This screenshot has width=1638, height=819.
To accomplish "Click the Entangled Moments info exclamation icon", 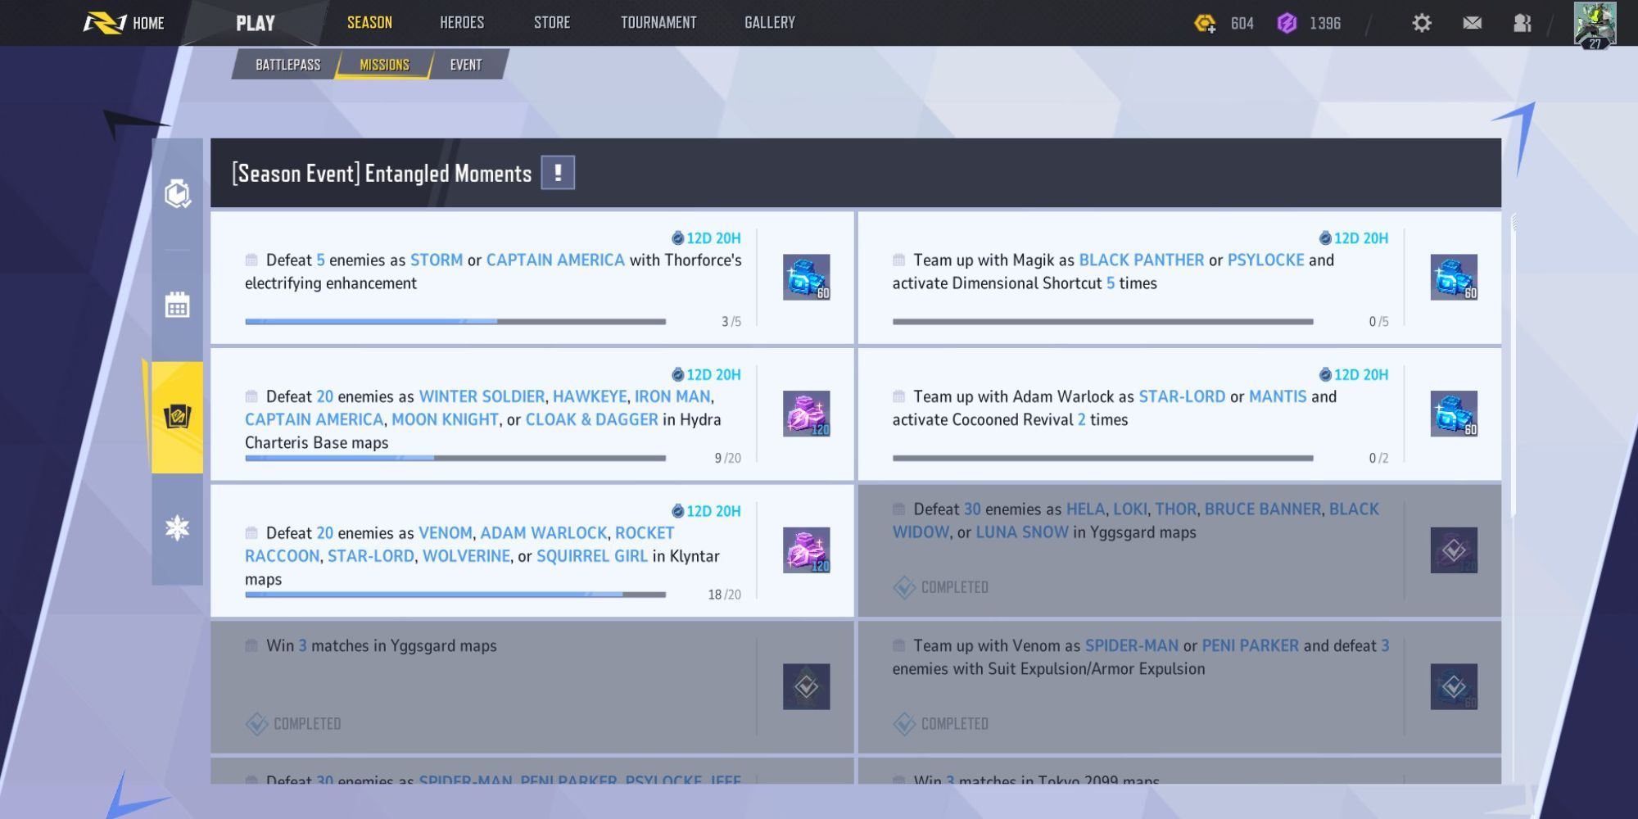I will coord(558,173).
